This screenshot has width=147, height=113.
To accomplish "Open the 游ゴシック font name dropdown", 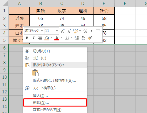I will coord(42,31).
